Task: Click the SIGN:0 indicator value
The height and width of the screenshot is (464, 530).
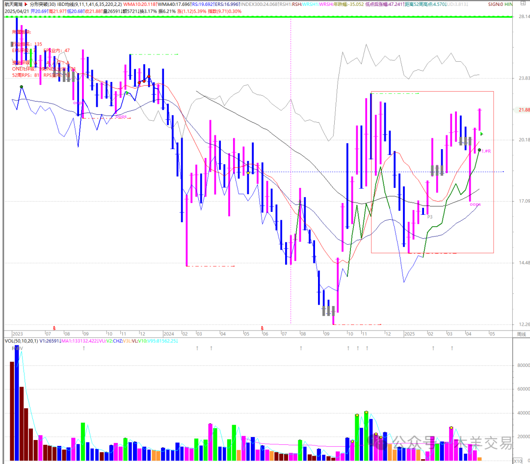Action: pyautogui.click(x=496, y=4)
